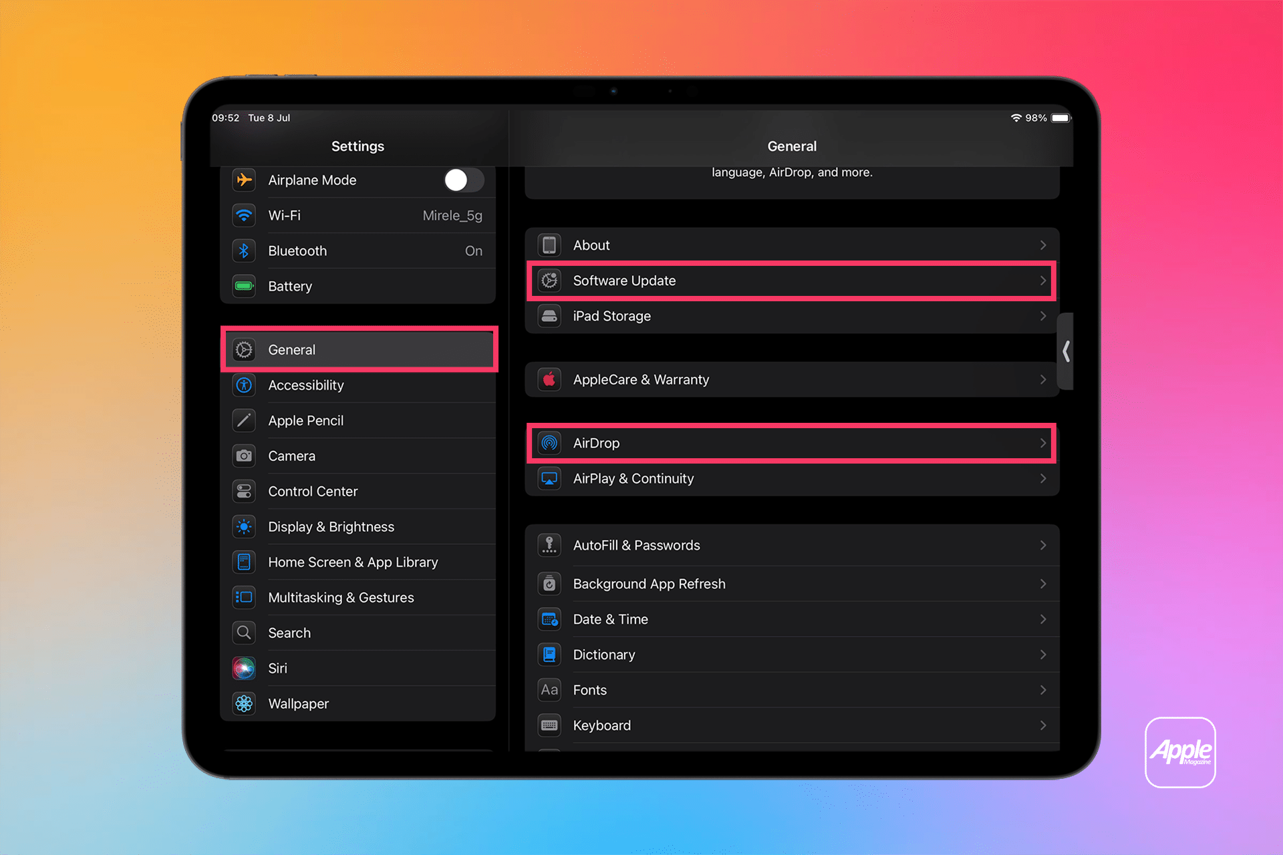Open the Bluetooth row showing On
1283x855 pixels.
359,250
